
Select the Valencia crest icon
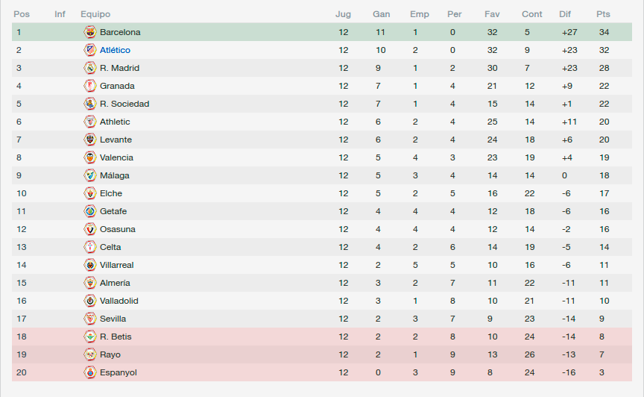[x=90, y=157]
